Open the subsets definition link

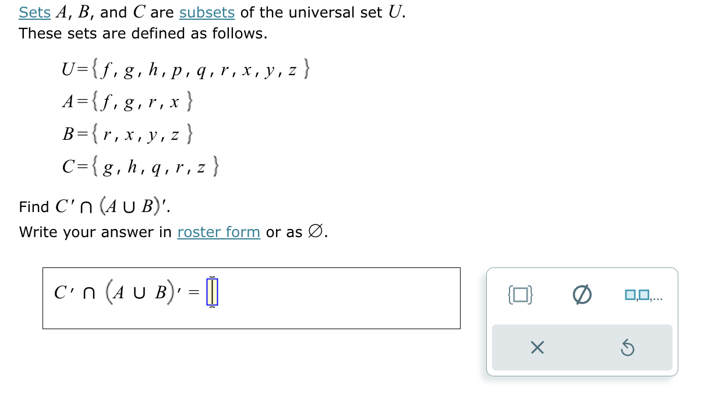[x=207, y=12]
